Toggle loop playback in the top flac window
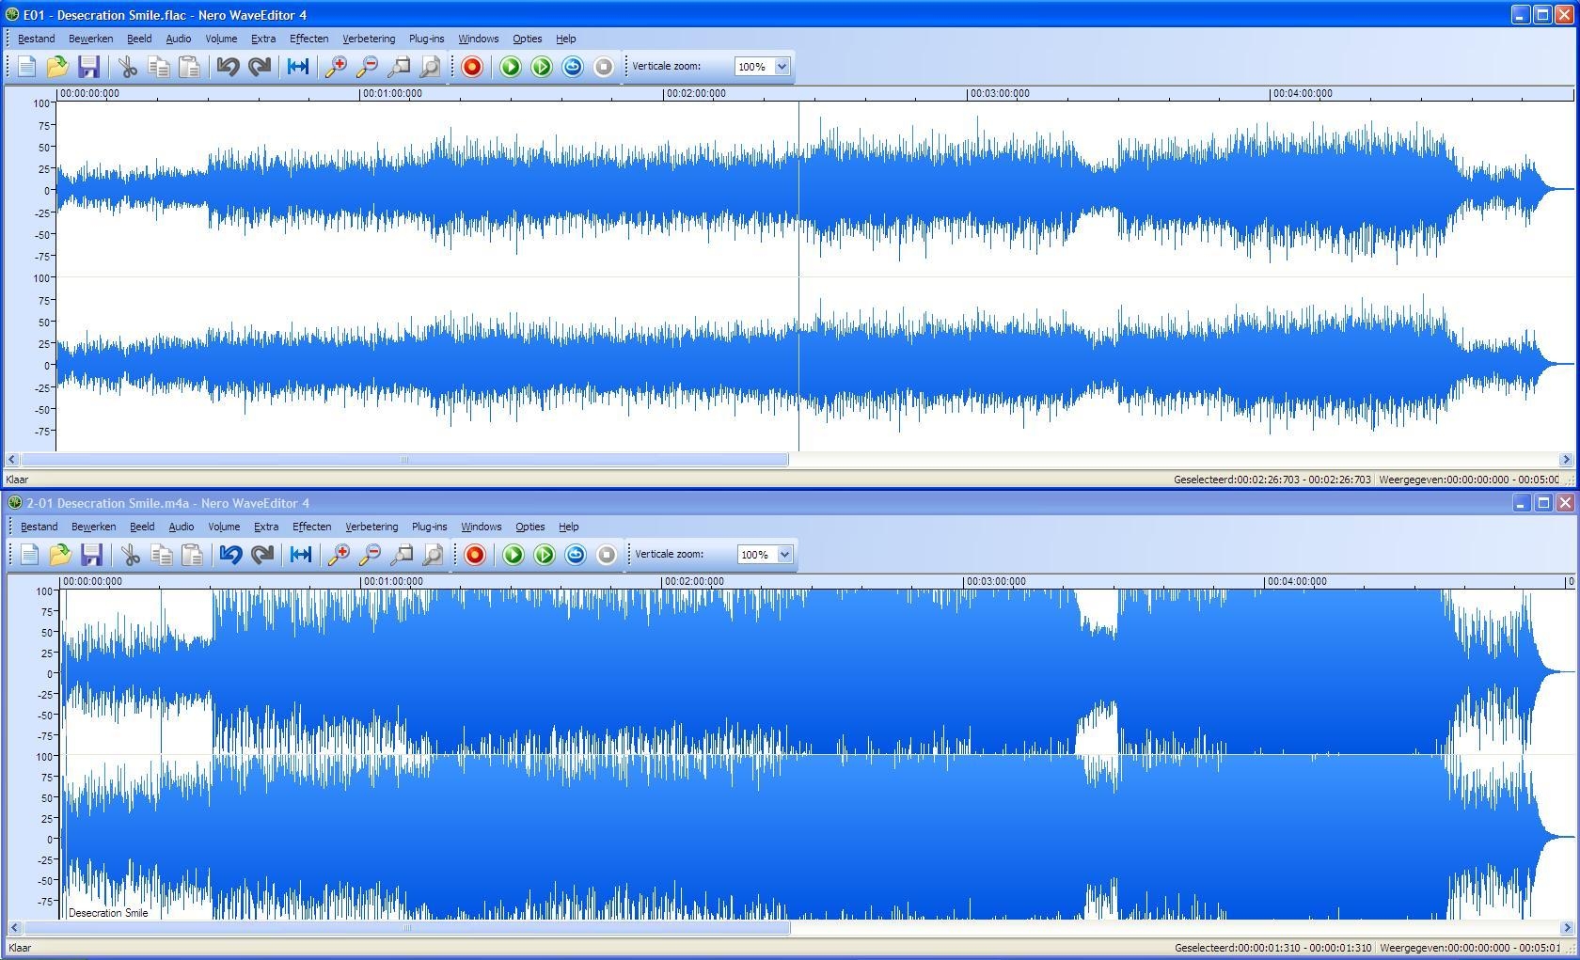This screenshot has width=1580, height=960. click(x=573, y=67)
